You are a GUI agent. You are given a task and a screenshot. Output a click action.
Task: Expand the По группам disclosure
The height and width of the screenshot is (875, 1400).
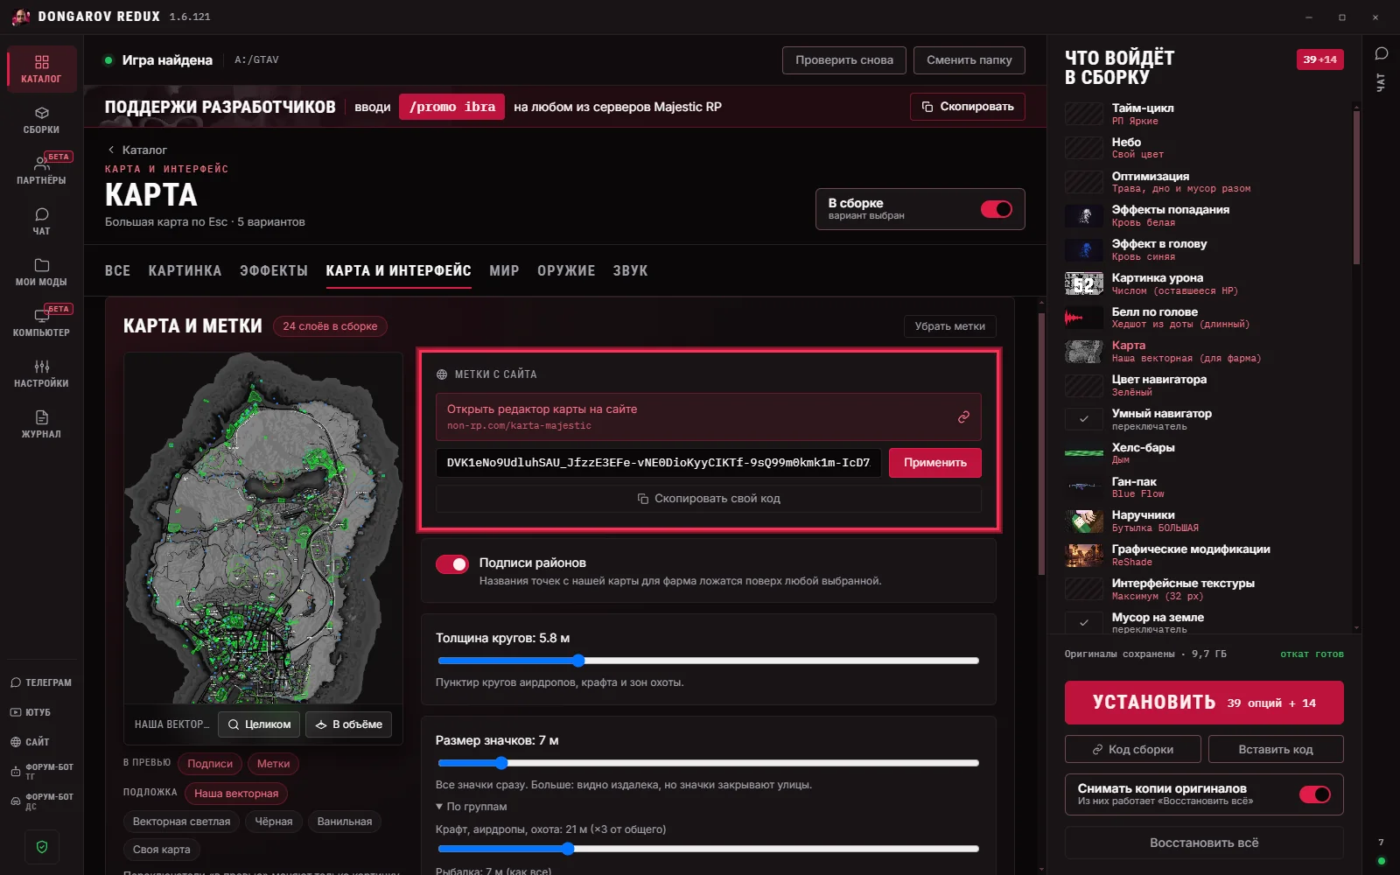coord(472,807)
